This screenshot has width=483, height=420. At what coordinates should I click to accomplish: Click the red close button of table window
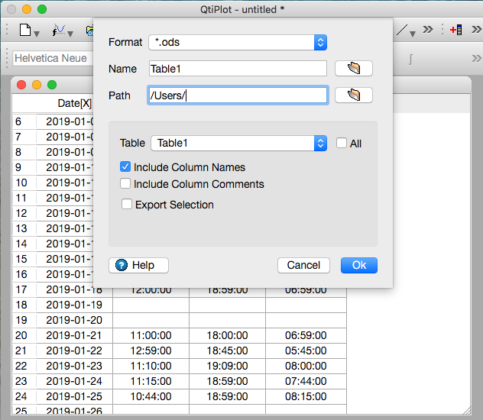pyautogui.click(x=21, y=85)
